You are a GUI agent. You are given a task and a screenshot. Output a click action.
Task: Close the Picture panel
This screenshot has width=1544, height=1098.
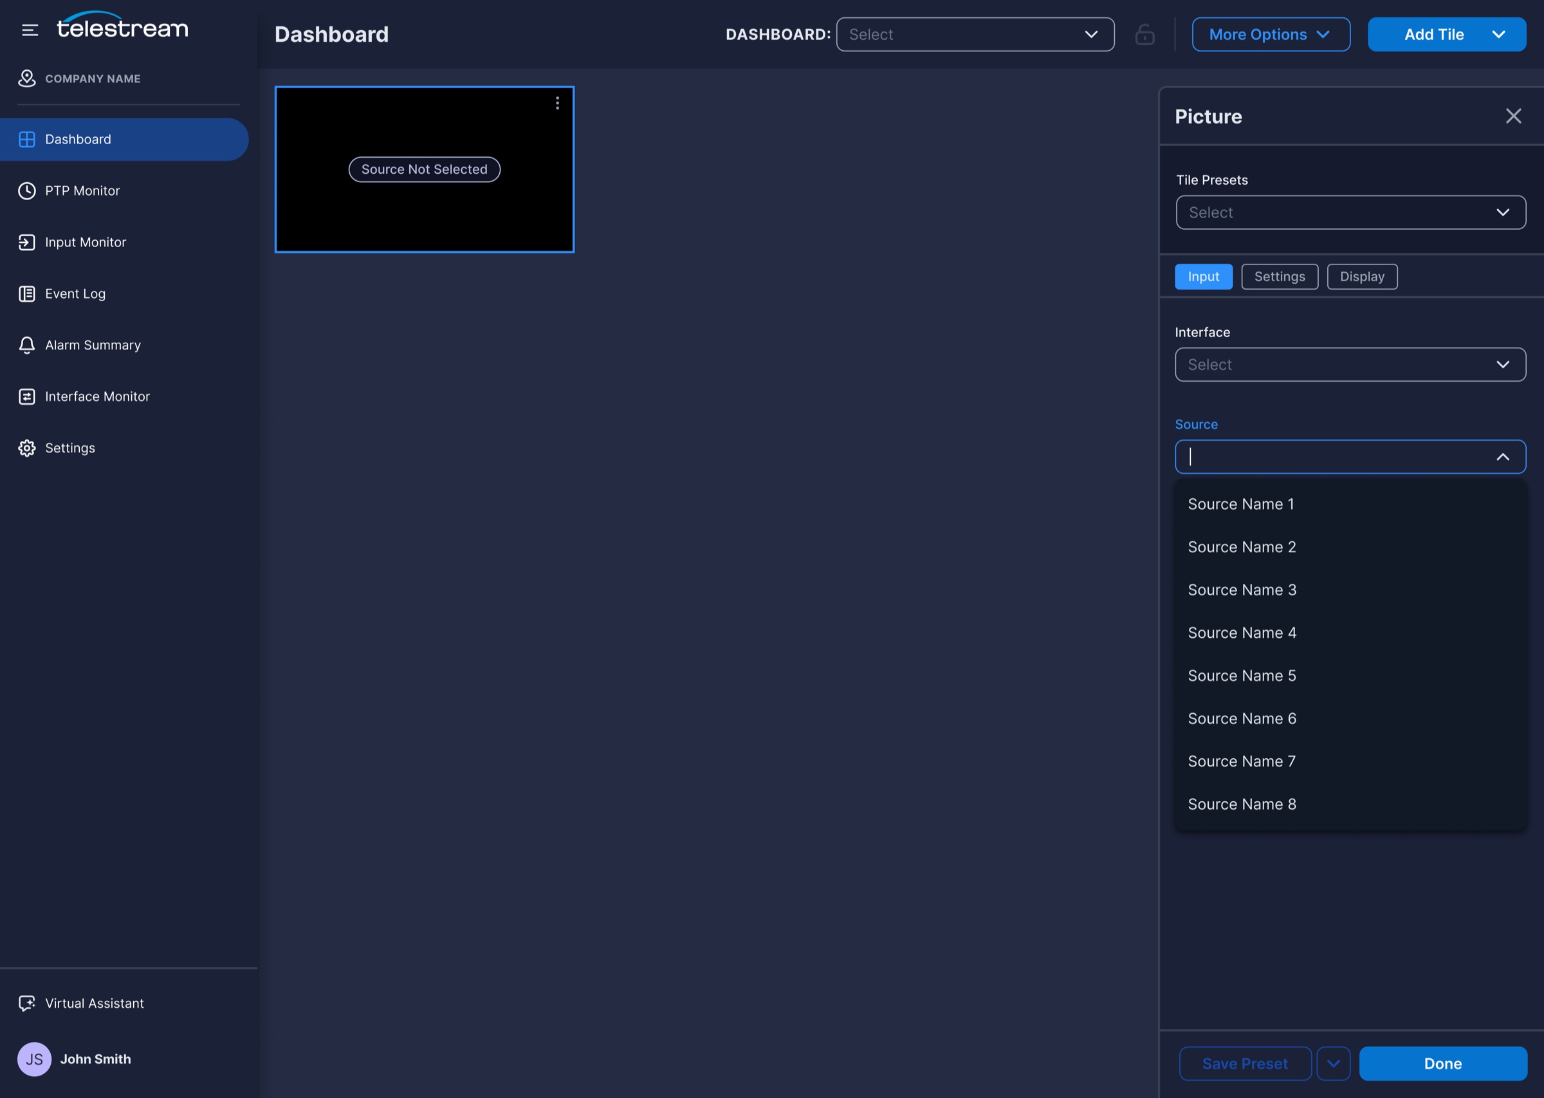[x=1514, y=116]
